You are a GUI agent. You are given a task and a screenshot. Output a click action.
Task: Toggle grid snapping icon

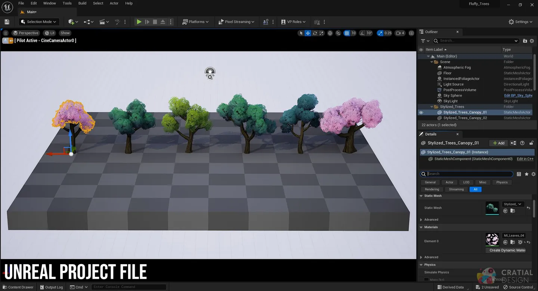[347, 33]
